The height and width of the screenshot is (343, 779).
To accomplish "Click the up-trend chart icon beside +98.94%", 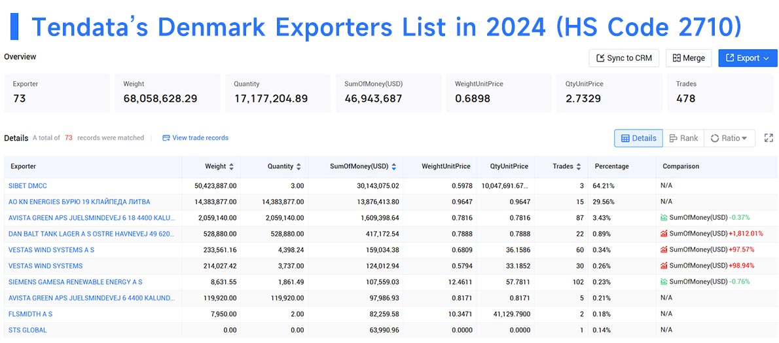I will (664, 266).
